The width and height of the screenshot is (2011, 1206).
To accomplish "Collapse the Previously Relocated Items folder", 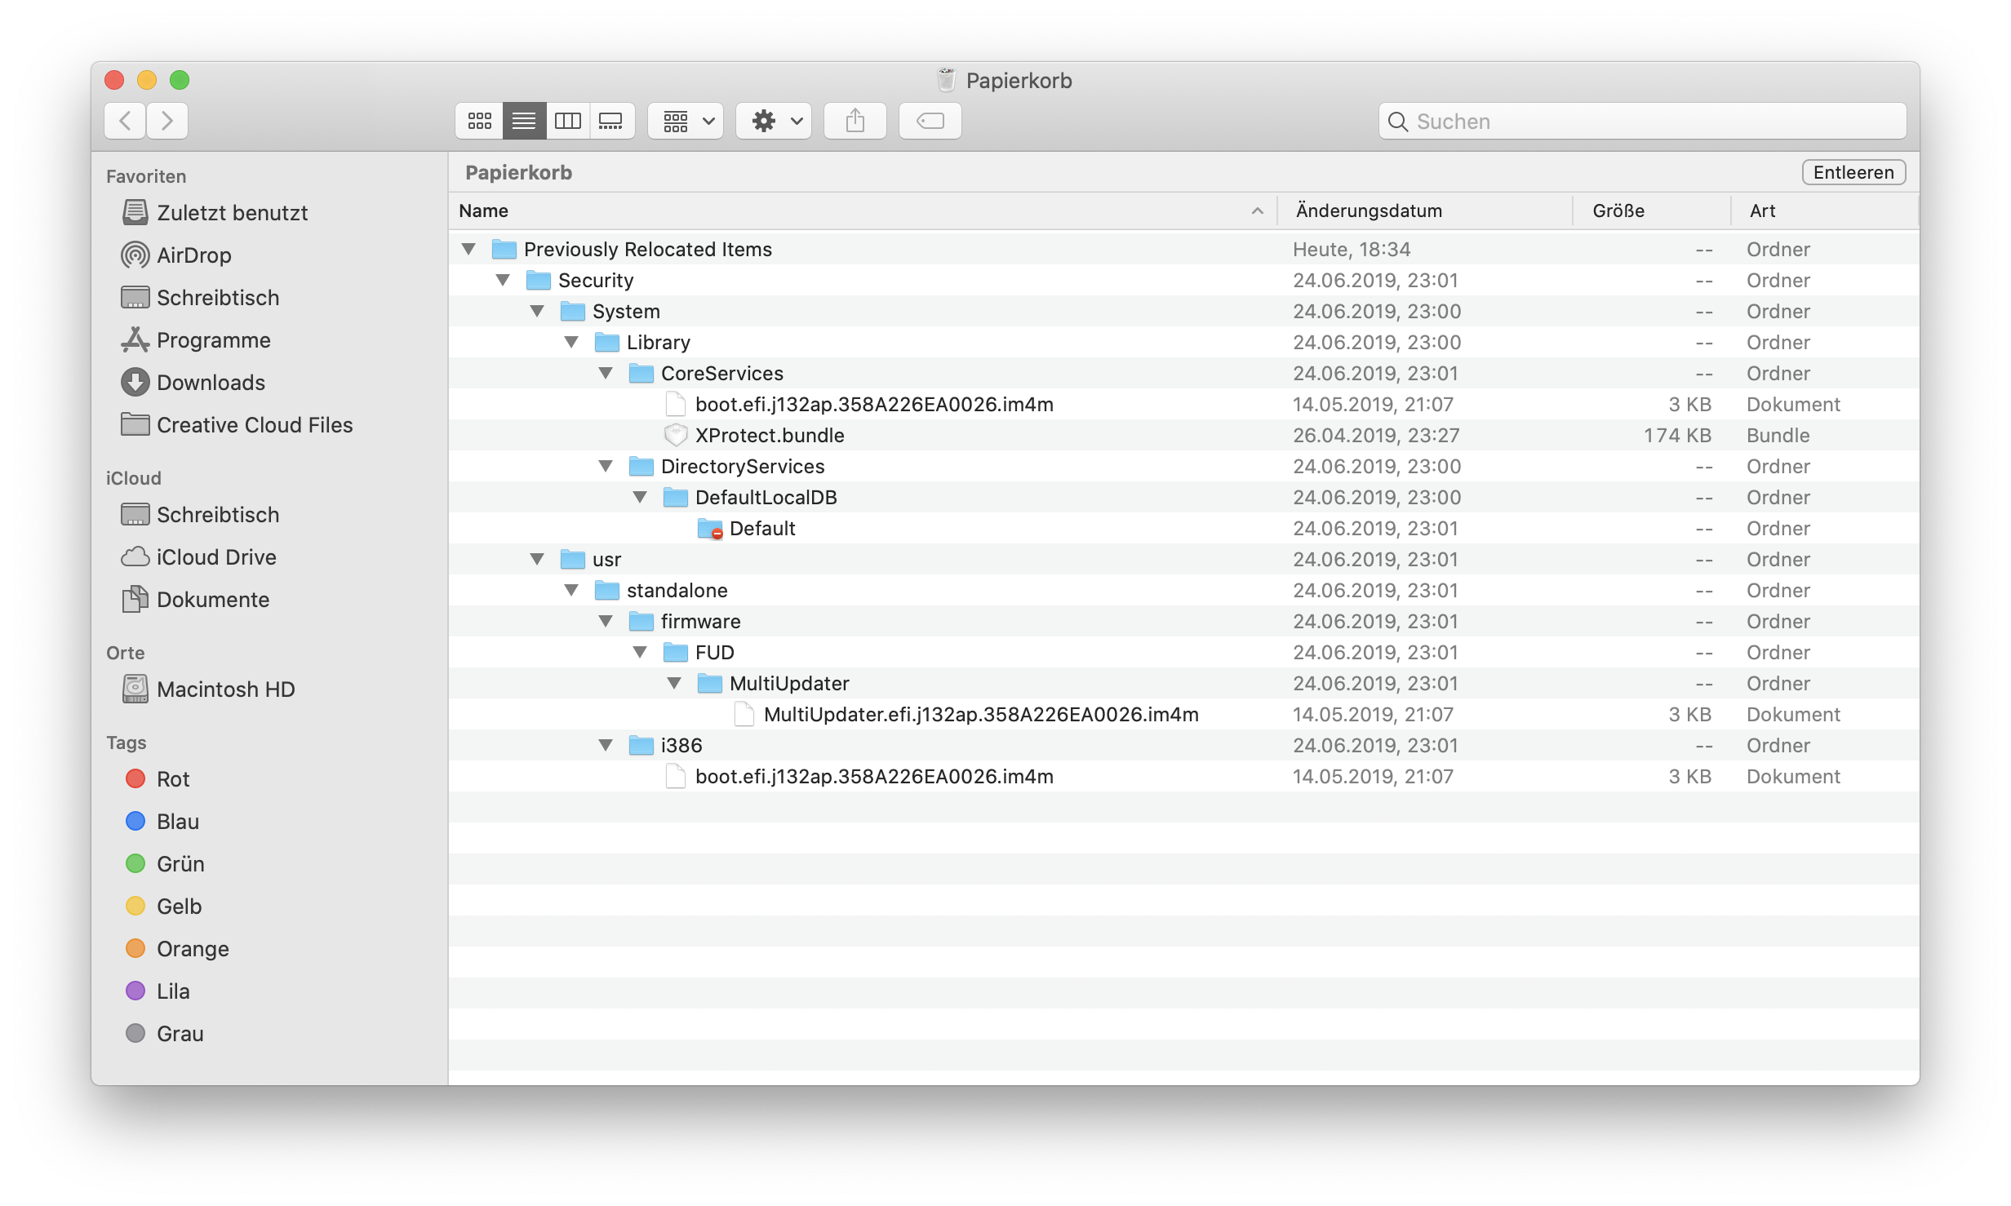I will pos(468,249).
